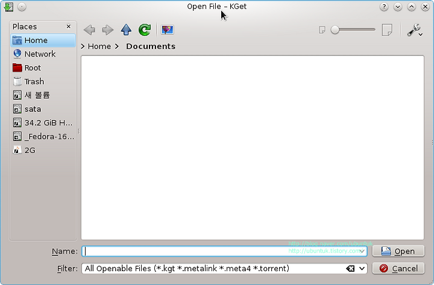Click inside the empty file list area
Viewport: 434px width, 285px height.
pyautogui.click(x=252, y=147)
